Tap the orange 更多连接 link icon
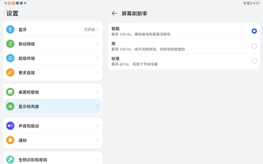The image size is (263, 164). pos(10,73)
